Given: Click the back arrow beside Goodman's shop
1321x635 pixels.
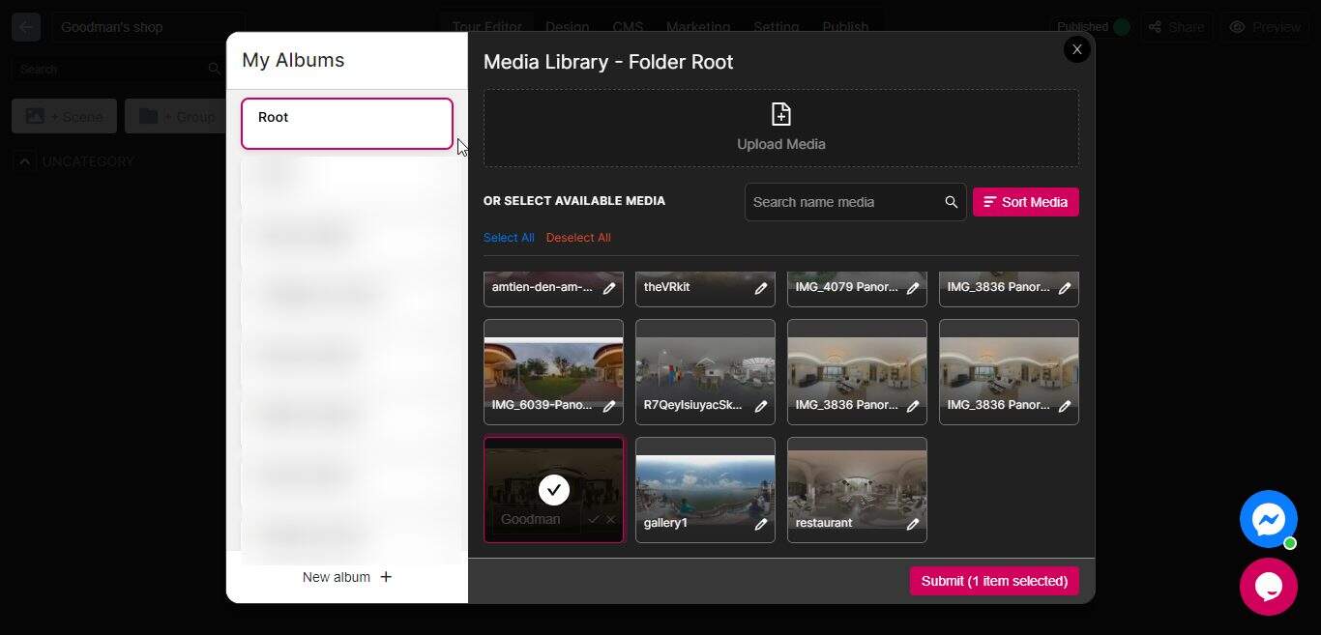Looking at the screenshot, I should [x=26, y=27].
